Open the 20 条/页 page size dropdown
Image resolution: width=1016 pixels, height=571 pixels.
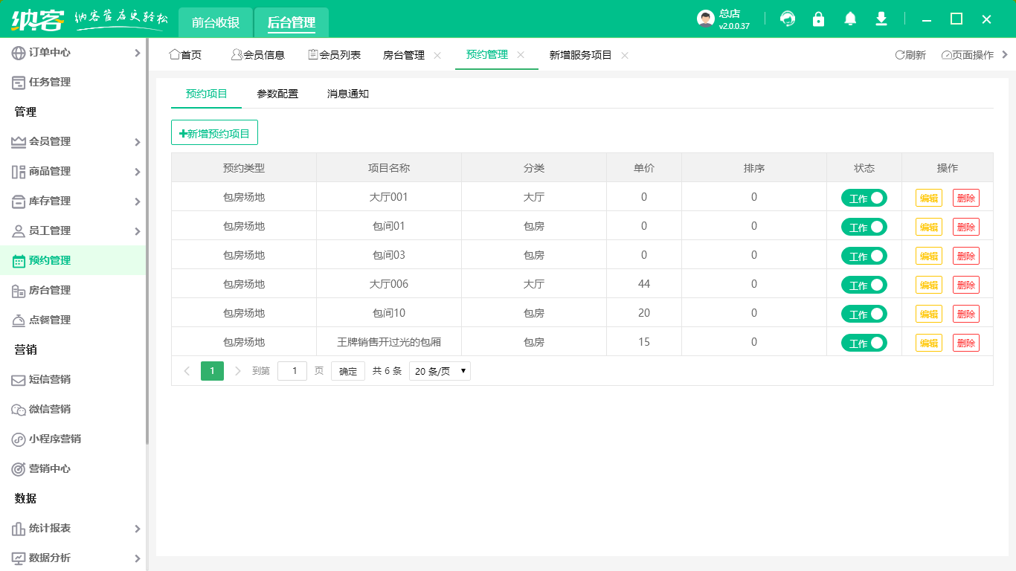tap(440, 371)
